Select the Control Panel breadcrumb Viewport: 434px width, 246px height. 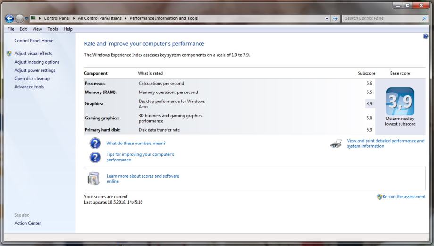point(57,18)
